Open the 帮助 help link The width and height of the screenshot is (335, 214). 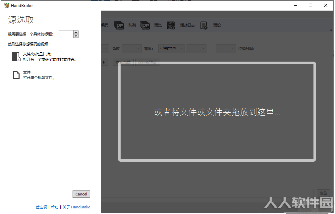(x=55, y=207)
